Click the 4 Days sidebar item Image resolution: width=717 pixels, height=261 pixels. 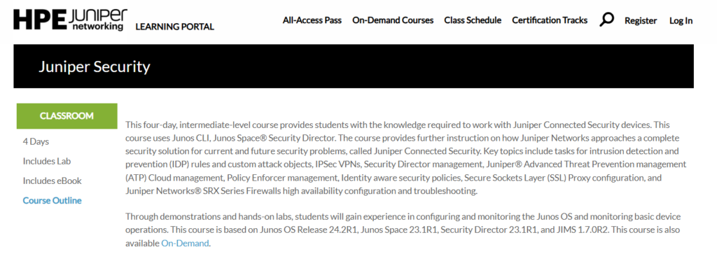[x=36, y=142]
